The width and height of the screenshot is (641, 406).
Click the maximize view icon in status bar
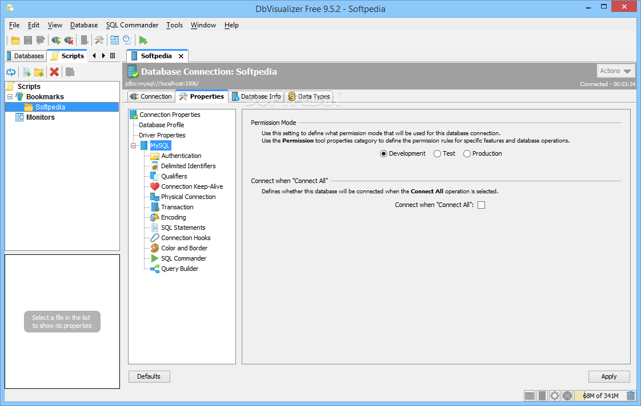[530, 395]
